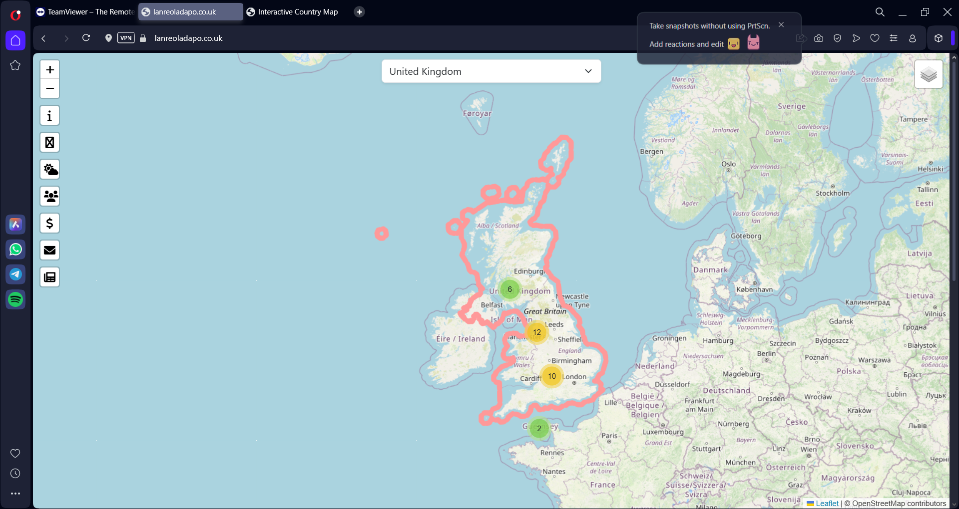Open the Leaflet attribution link
Image resolution: width=959 pixels, height=509 pixels.
click(827, 504)
